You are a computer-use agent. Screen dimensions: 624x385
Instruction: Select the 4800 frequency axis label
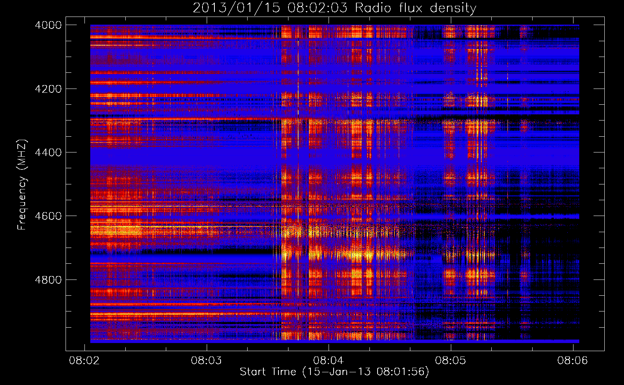coord(48,280)
